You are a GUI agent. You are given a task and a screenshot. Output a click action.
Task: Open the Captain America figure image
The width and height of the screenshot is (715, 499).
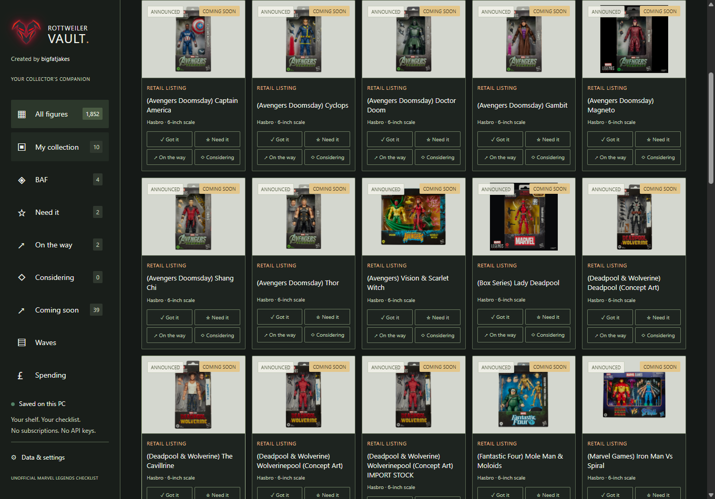193,39
